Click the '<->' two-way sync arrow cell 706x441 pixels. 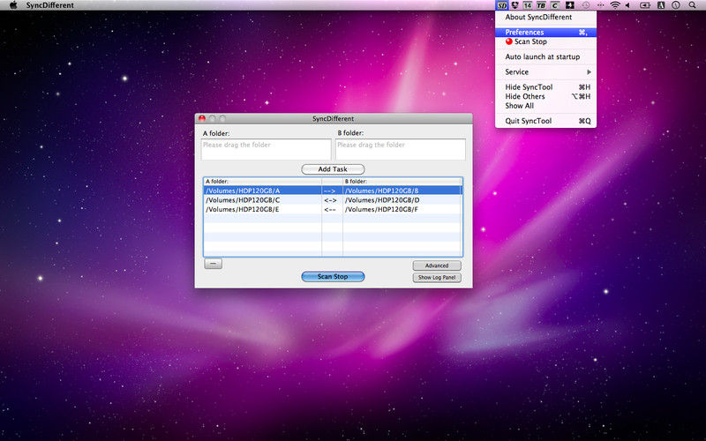click(x=333, y=200)
